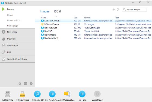Viewport: 152px width, 102px height.
Task: Click the green Images play icon
Action: point(3,9)
